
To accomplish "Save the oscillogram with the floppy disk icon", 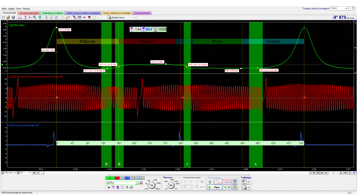I will tap(13, 17).
